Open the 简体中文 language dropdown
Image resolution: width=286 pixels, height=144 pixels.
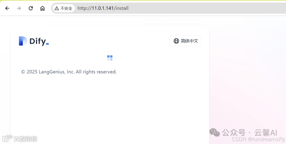pyautogui.click(x=185, y=41)
